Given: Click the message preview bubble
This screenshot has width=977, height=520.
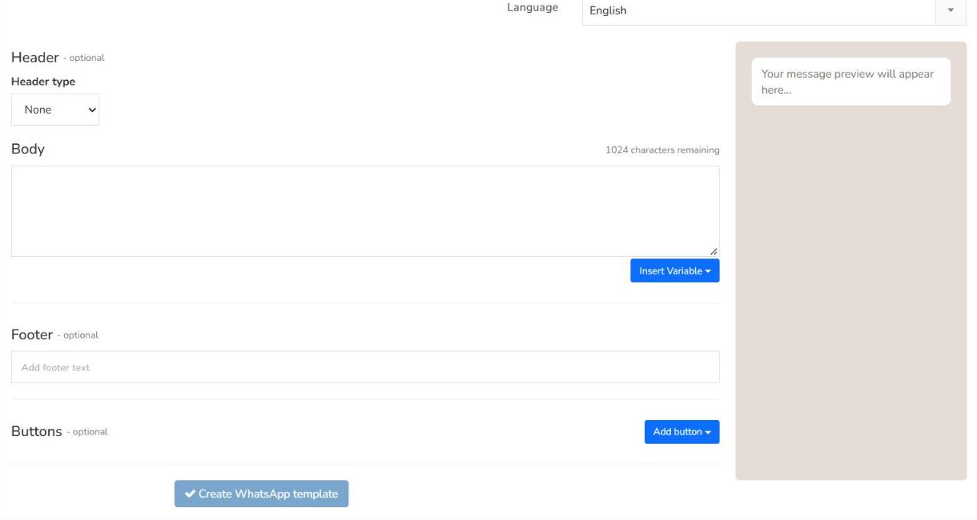Looking at the screenshot, I should 851,82.
